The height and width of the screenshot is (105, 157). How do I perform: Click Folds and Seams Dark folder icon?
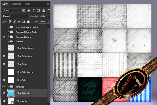click(12, 32)
